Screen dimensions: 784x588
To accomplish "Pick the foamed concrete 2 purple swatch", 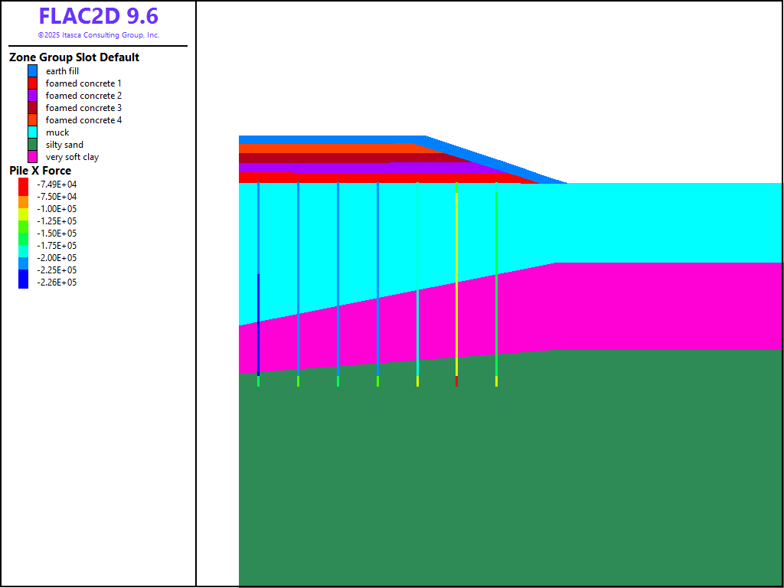I will 33,96.
